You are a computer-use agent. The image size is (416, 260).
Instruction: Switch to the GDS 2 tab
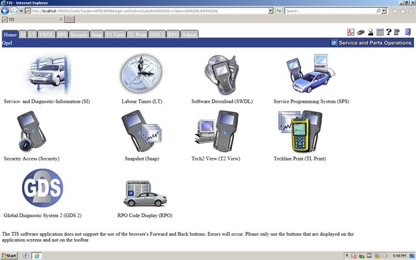[x=157, y=34]
